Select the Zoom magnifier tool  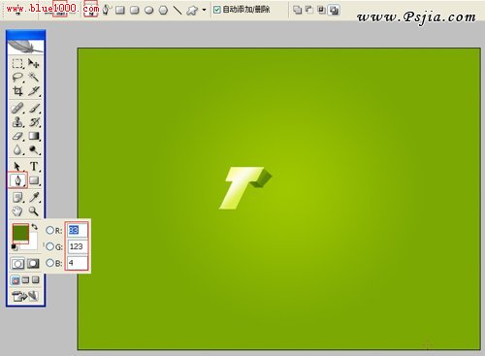[34, 211]
